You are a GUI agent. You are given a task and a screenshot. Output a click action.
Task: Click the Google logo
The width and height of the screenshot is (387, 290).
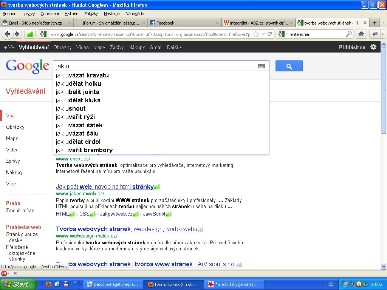click(x=27, y=66)
